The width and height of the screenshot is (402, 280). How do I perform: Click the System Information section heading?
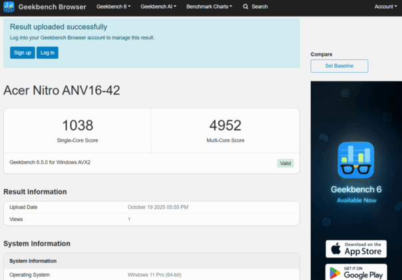coord(37,243)
